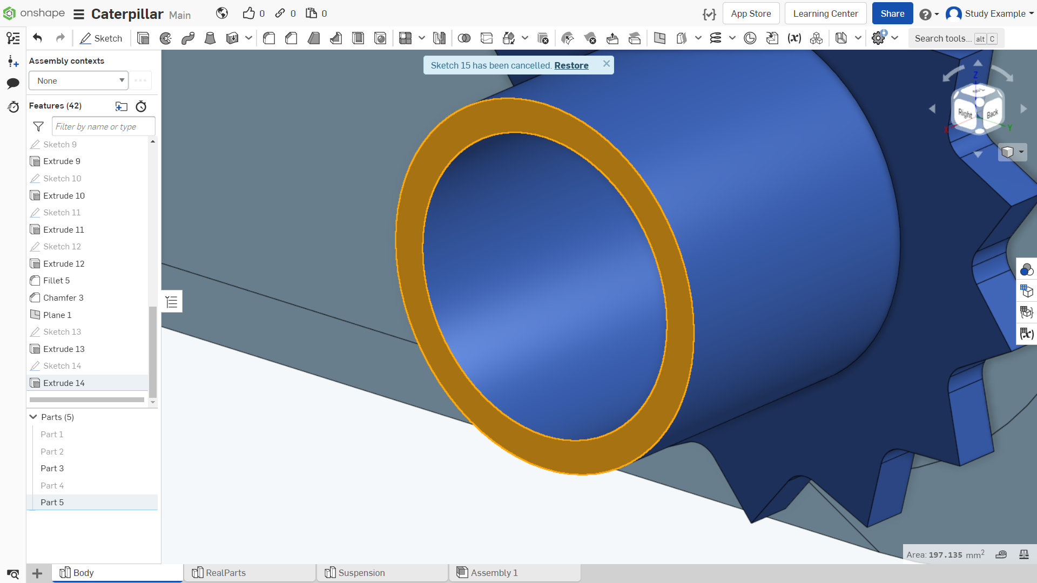Collapse the Parts (5) list
Screen dimensions: 1037x583
33,417
